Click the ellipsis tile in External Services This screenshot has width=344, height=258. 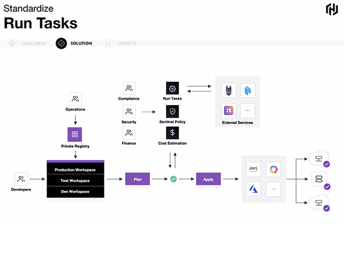click(247, 110)
